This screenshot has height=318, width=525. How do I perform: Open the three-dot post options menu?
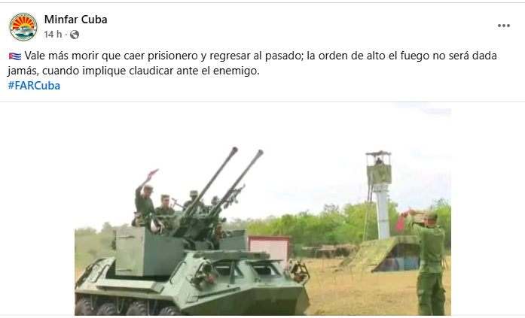point(503,26)
